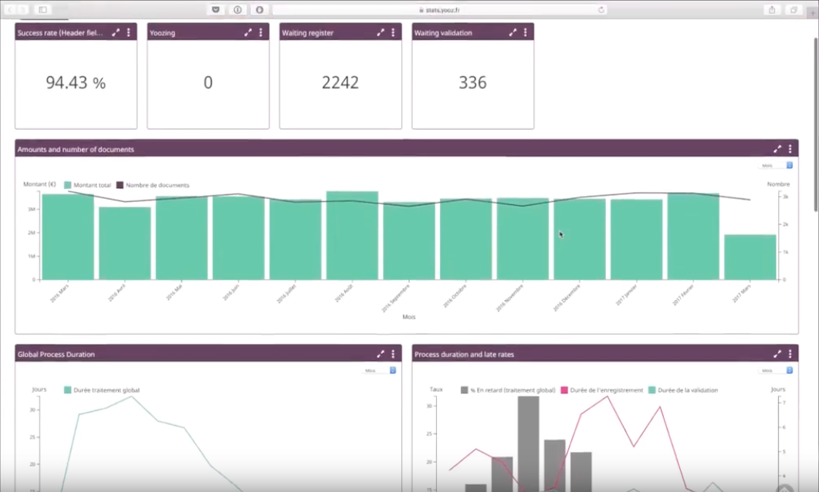819x492 pixels.
Task: Open Waiting register widget options menu
Action: [393, 32]
